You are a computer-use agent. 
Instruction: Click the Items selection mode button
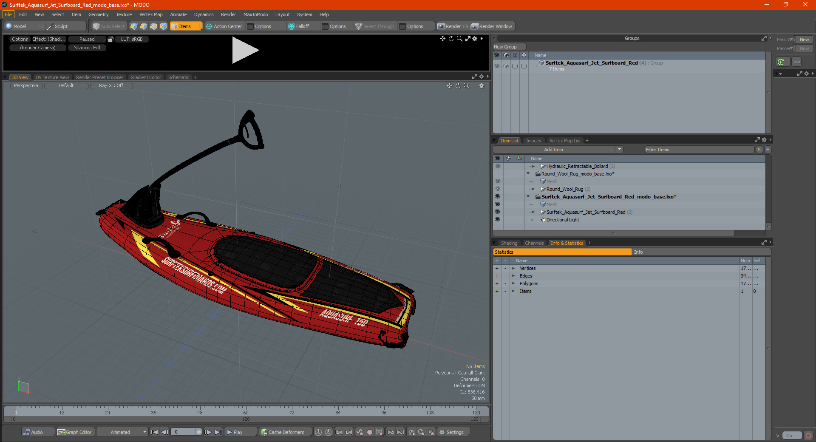click(186, 26)
